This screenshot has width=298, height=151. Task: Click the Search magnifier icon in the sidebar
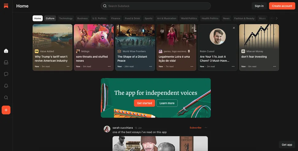(6, 98)
